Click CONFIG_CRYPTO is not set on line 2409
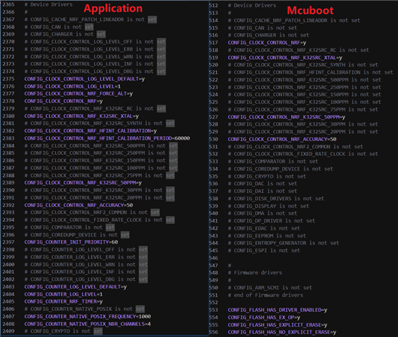 (x=63, y=331)
